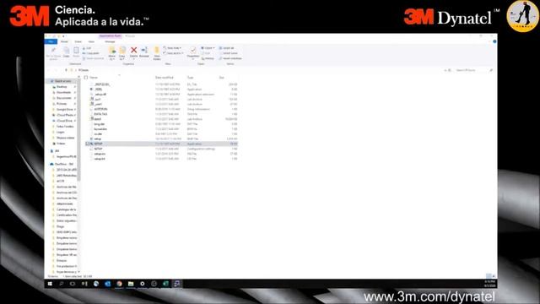Open the File tab

tap(51, 41)
